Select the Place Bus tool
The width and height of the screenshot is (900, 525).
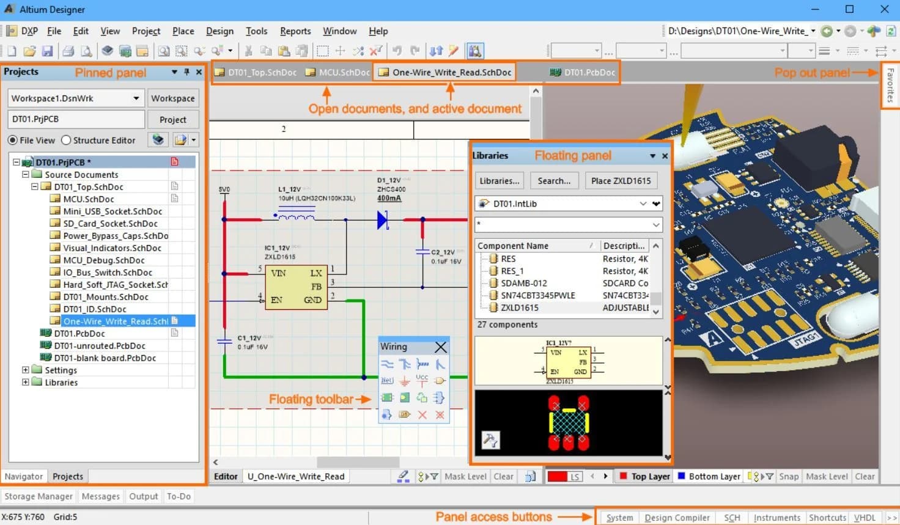[405, 365]
